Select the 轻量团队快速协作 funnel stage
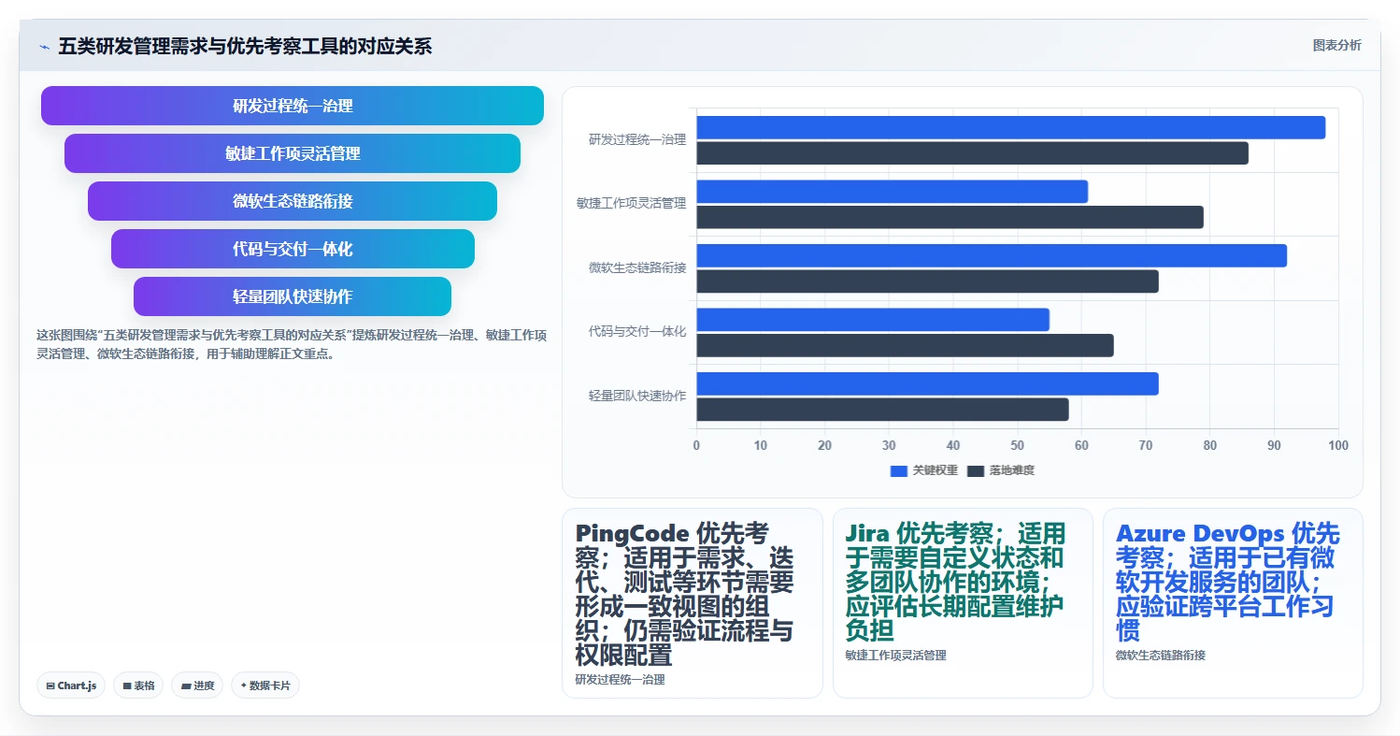 [x=293, y=296]
